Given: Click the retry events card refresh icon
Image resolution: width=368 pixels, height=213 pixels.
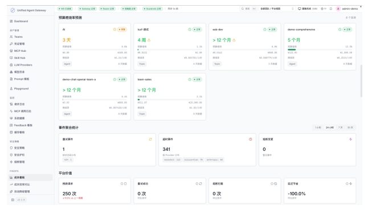Looking at the screenshot, I should (150, 139).
